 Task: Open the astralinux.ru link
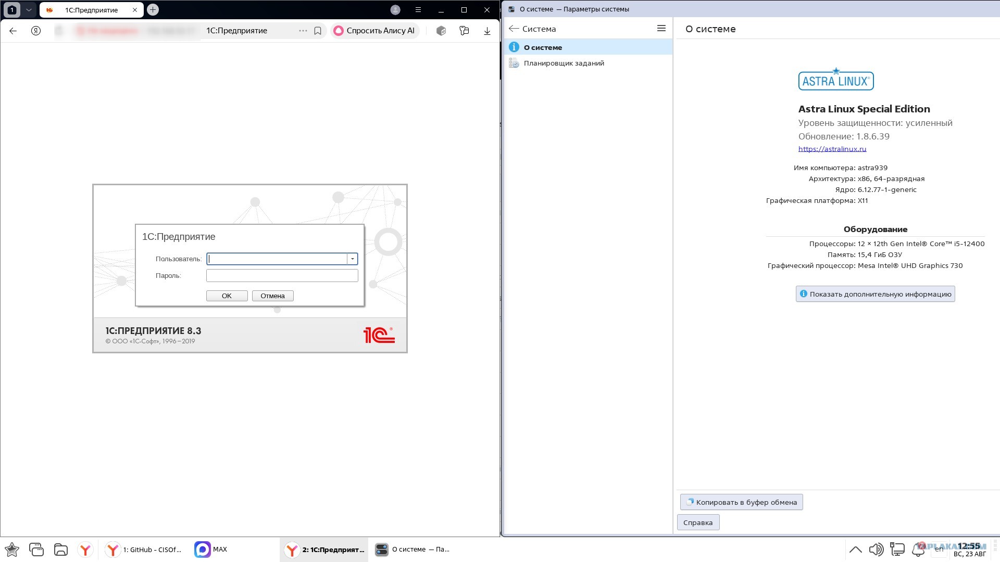(x=832, y=149)
